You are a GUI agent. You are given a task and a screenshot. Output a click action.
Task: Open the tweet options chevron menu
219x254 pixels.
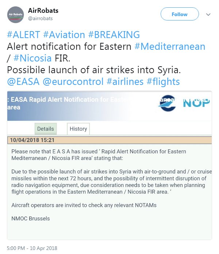208,15
